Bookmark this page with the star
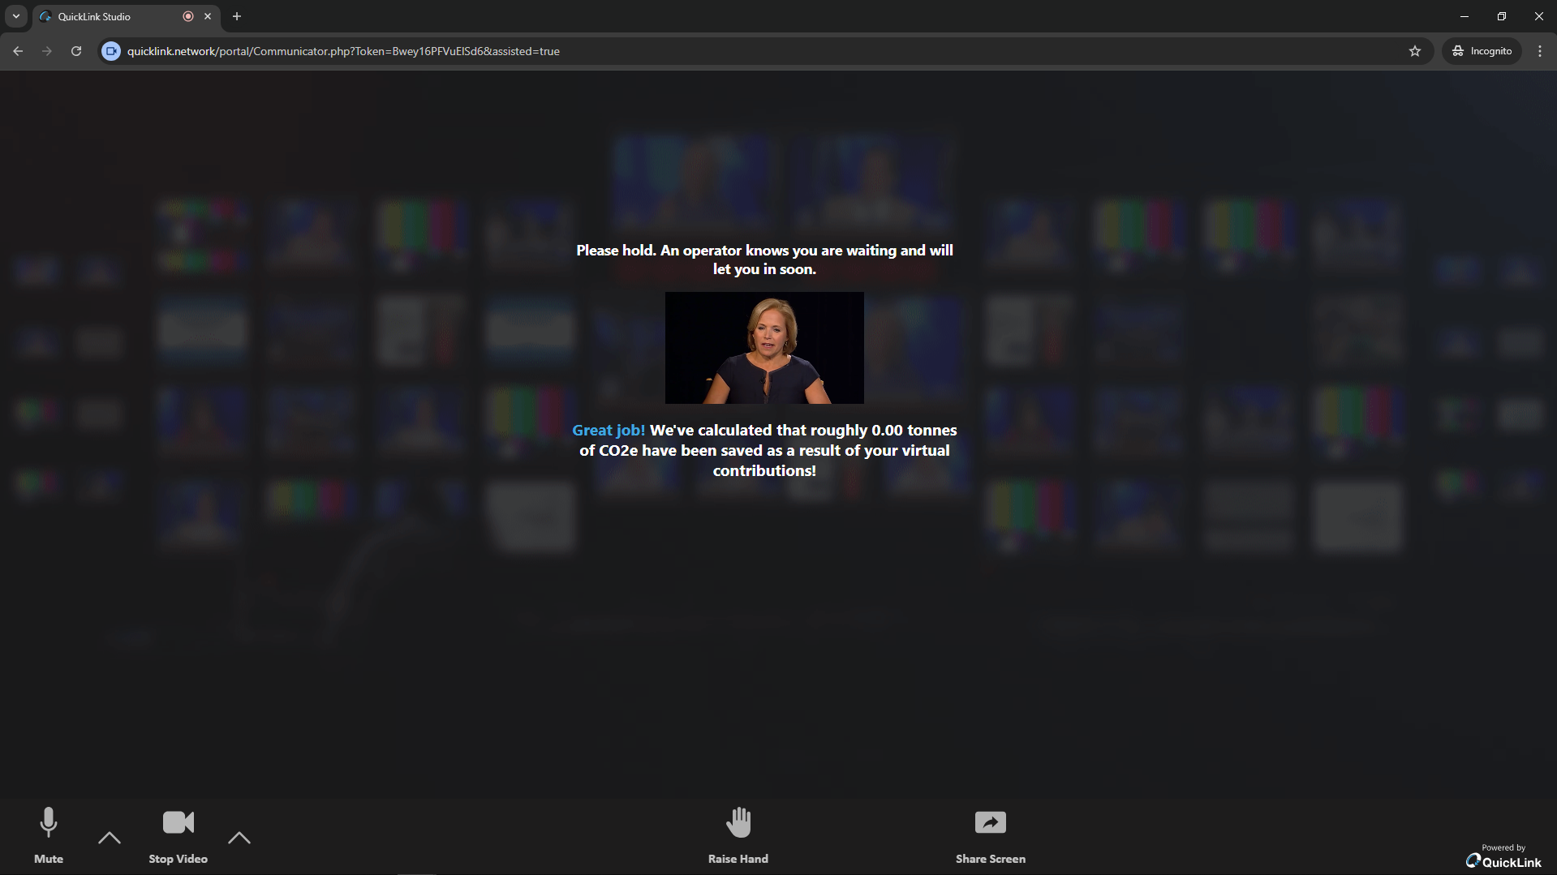This screenshot has height=875, width=1557. pyautogui.click(x=1415, y=51)
